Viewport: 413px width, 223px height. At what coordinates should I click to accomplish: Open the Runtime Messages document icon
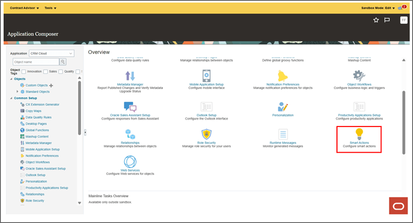283,134
